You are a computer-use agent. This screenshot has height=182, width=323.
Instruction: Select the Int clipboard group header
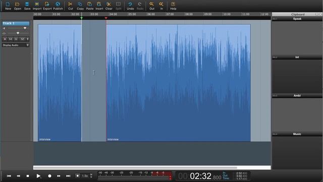click(x=297, y=57)
